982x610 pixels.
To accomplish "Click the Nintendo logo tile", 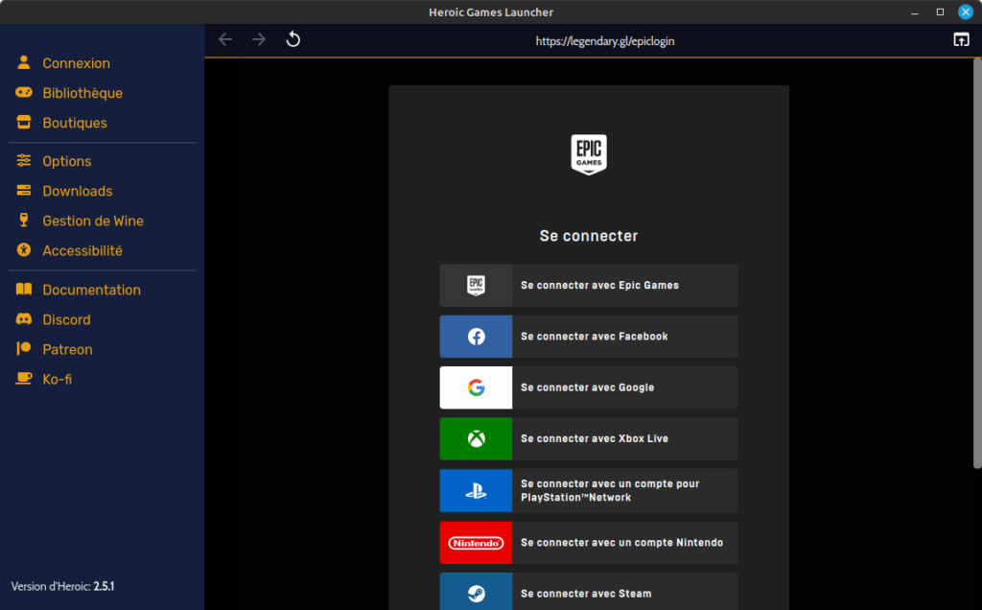I will click(x=476, y=543).
